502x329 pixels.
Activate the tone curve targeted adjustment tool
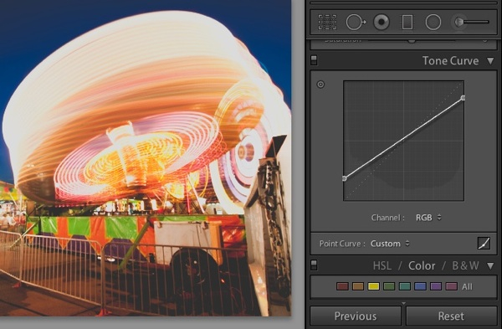point(320,85)
